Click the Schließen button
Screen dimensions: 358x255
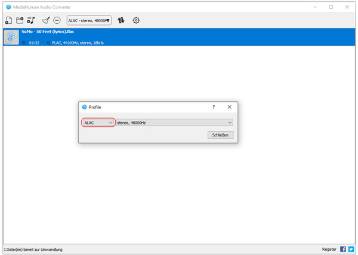coord(220,135)
